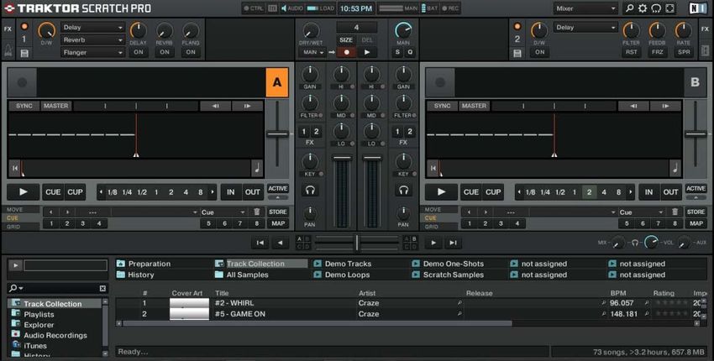Click the deck A CUP button
The height and width of the screenshot is (361, 714).
coord(75,192)
